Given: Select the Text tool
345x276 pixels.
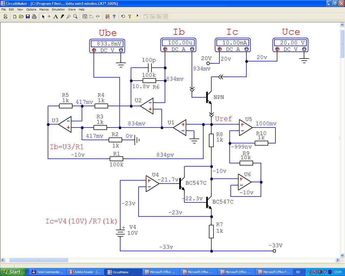Looking at the screenshot, I should 56,16.
